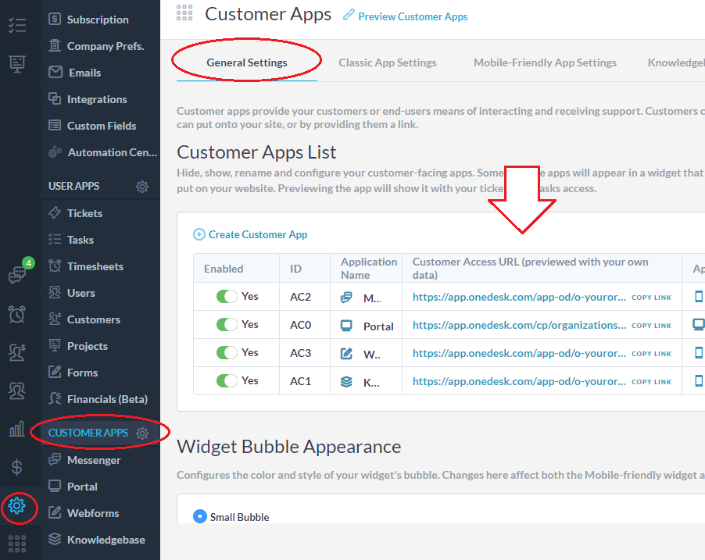Click the Preview Customer Apps link
The height and width of the screenshot is (560, 705).
pos(413,16)
